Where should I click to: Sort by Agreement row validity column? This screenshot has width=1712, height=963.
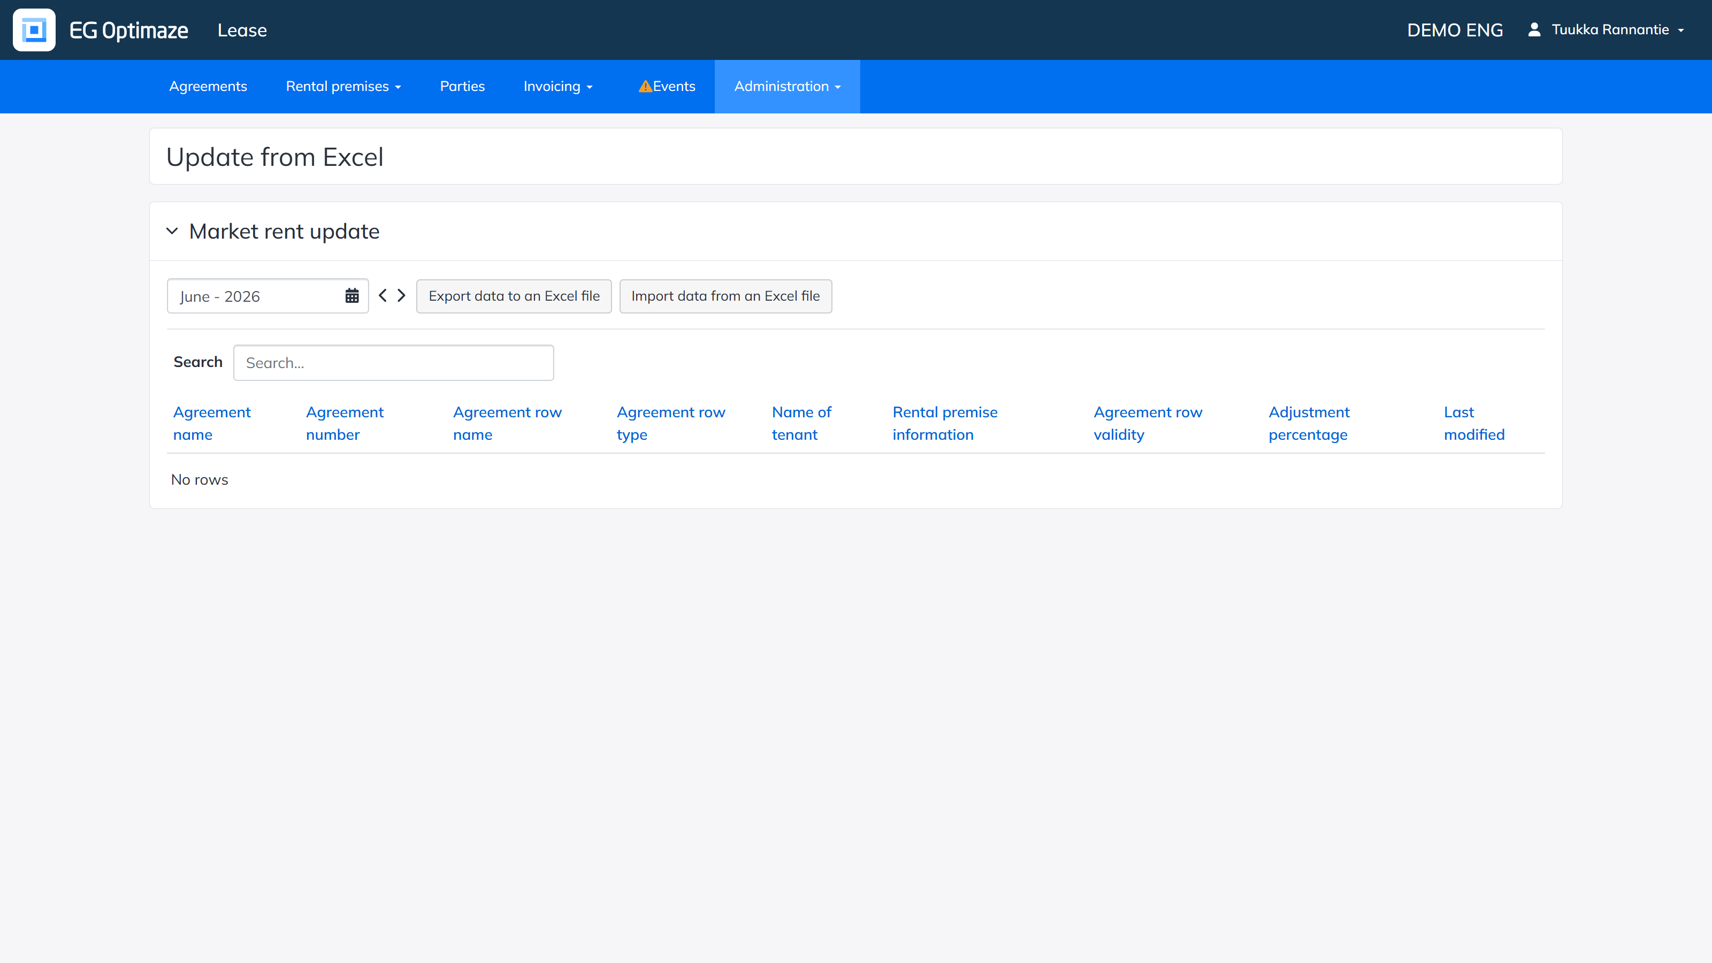[x=1148, y=423]
